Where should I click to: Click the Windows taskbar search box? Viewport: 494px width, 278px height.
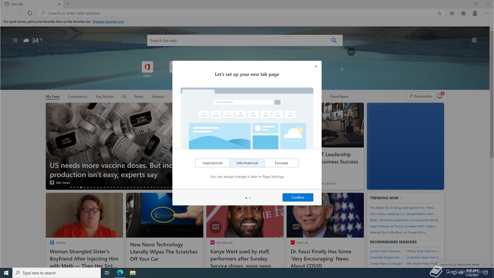point(57,273)
